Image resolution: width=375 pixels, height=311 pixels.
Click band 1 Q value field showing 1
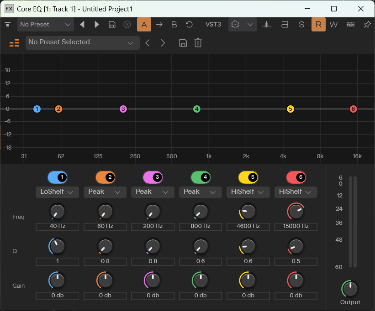[x=58, y=261]
